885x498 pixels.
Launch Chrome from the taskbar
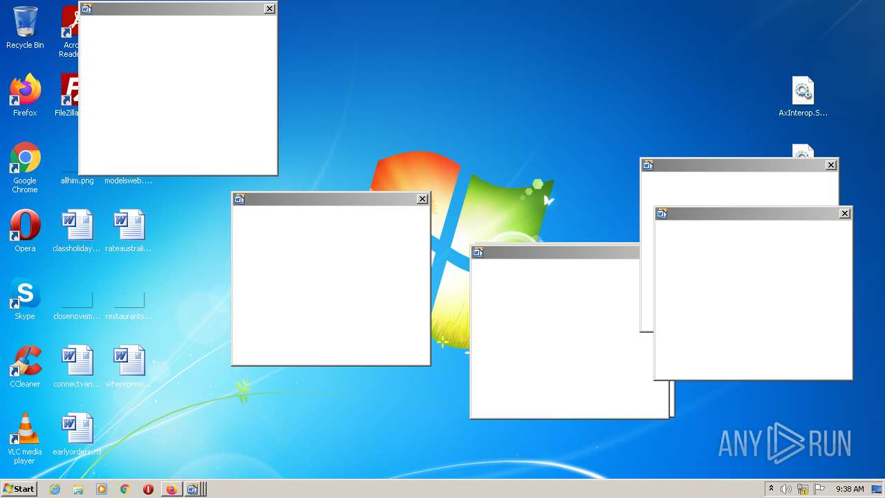(125, 489)
